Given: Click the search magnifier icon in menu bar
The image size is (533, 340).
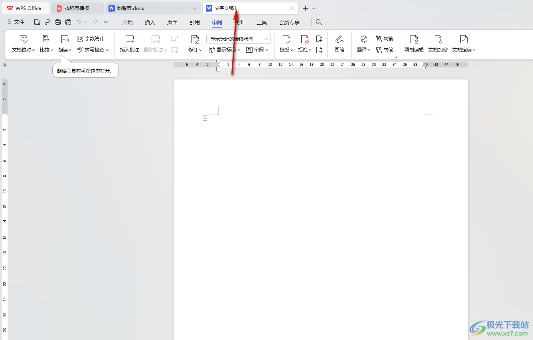Looking at the screenshot, I should point(319,22).
